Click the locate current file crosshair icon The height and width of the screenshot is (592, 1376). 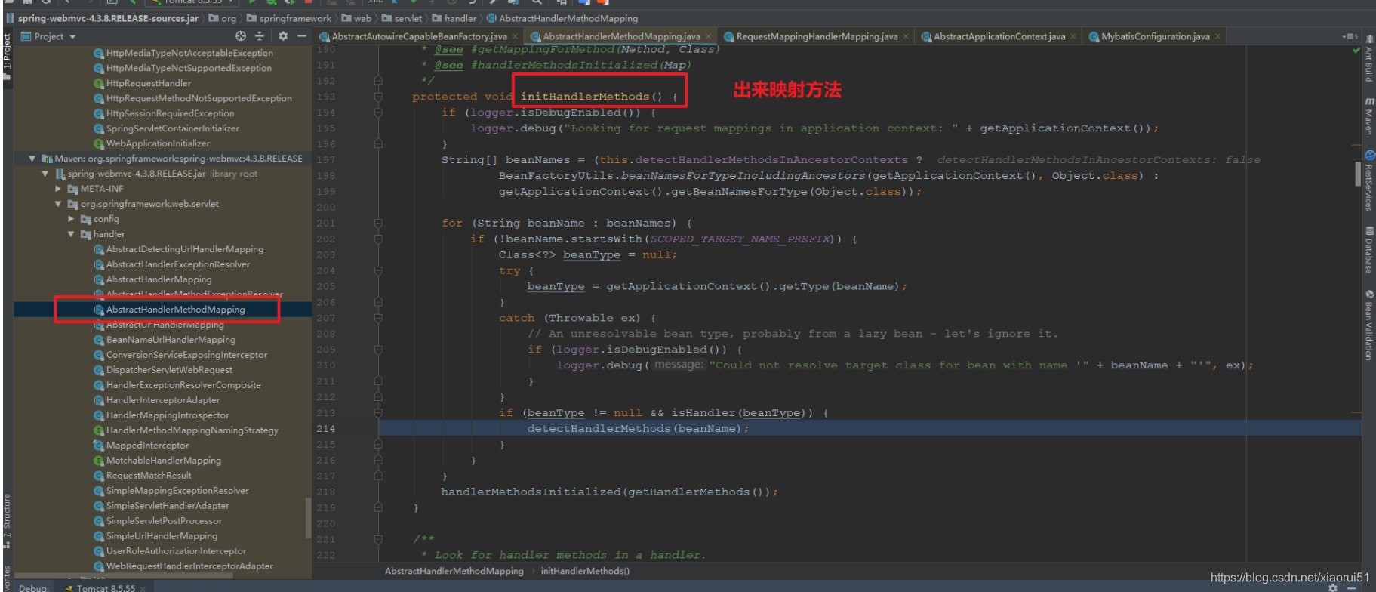241,36
